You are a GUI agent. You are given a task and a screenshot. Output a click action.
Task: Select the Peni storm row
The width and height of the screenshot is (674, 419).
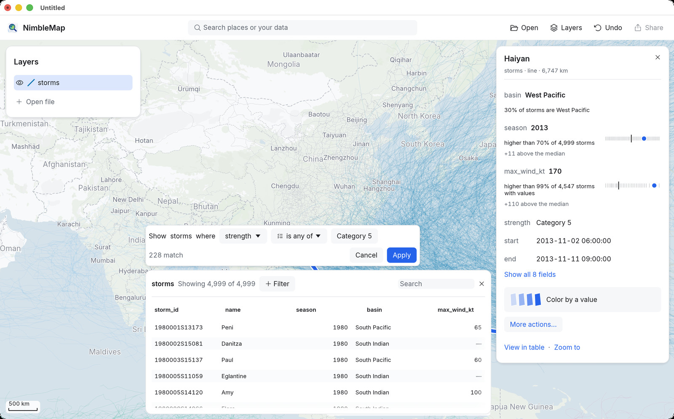click(318, 327)
